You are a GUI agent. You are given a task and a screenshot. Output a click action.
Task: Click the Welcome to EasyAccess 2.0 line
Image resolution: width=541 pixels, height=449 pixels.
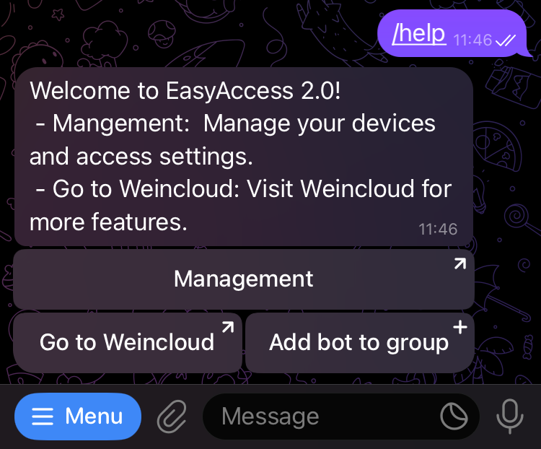point(185,91)
